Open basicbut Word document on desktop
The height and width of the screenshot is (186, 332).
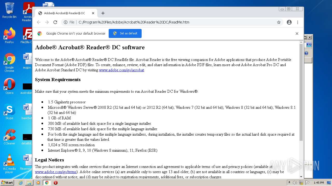[27, 112]
